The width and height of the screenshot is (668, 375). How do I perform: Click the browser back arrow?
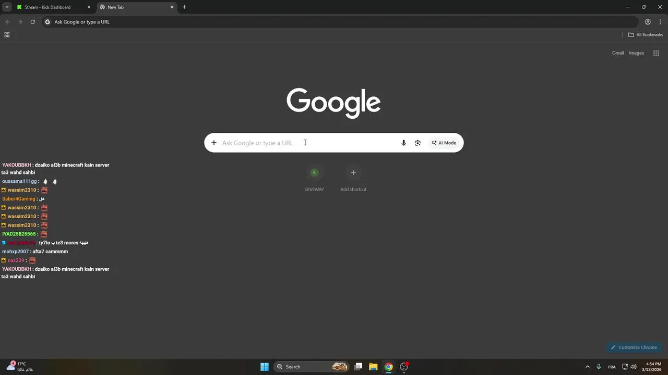point(7,22)
